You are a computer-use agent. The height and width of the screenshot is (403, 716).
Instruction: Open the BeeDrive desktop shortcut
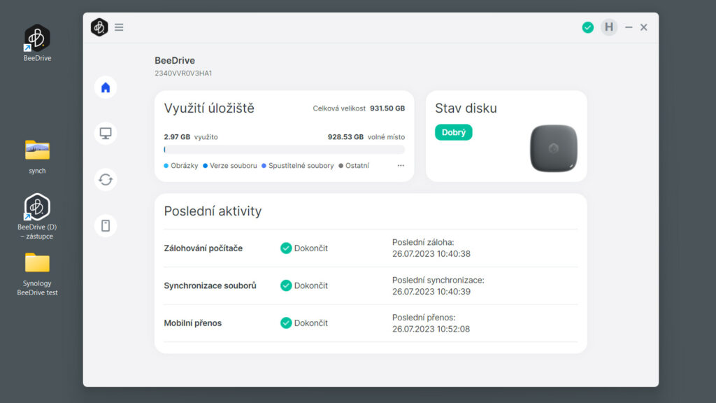[x=37, y=42]
